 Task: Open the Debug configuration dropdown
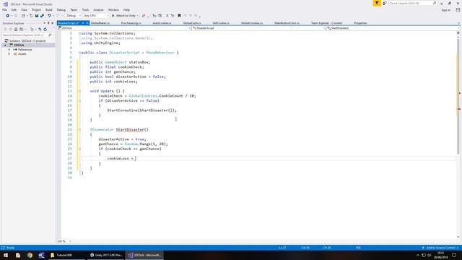coord(73,16)
